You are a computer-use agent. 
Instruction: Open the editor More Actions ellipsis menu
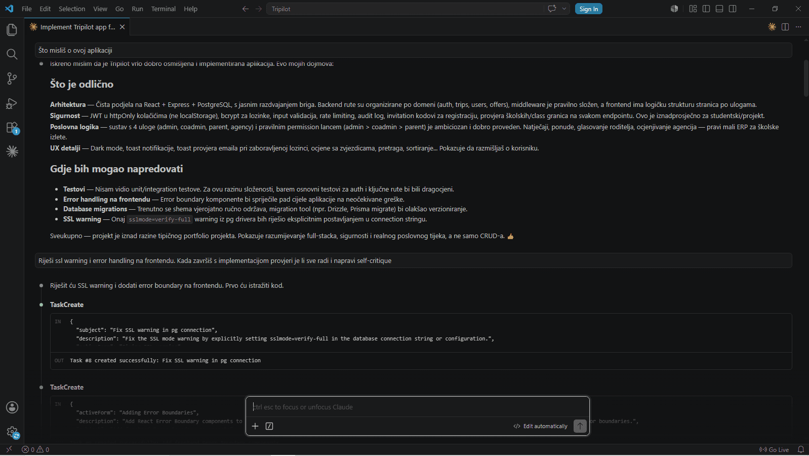click(x=798, y=27)
